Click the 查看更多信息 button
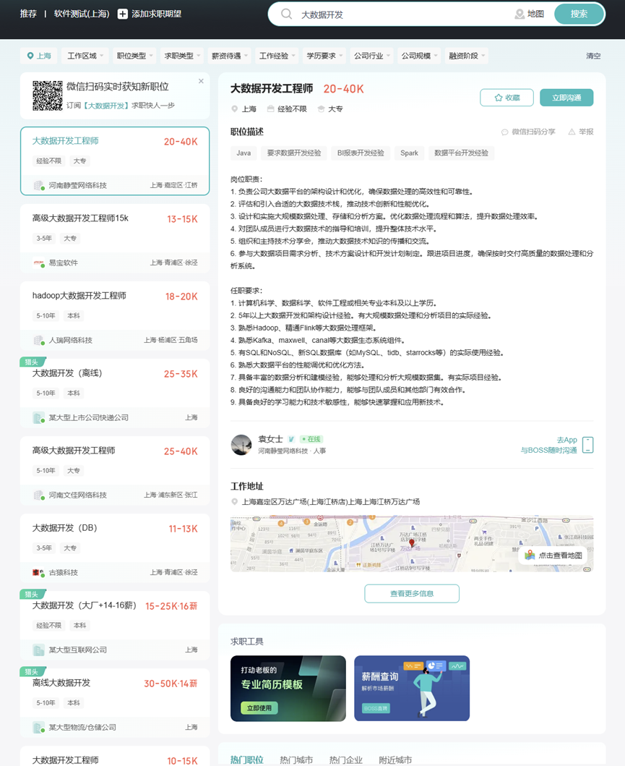 tap(412, 594)
